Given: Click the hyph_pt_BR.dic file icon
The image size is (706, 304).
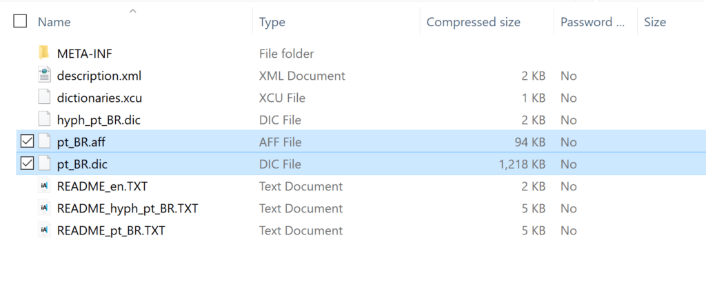Looking at the screenshot, I should (43, 120).
